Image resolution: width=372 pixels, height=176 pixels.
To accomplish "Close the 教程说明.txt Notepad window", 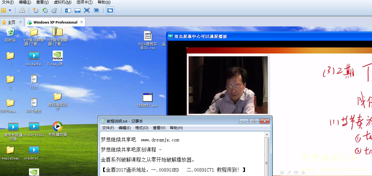I will click(265, 121).
